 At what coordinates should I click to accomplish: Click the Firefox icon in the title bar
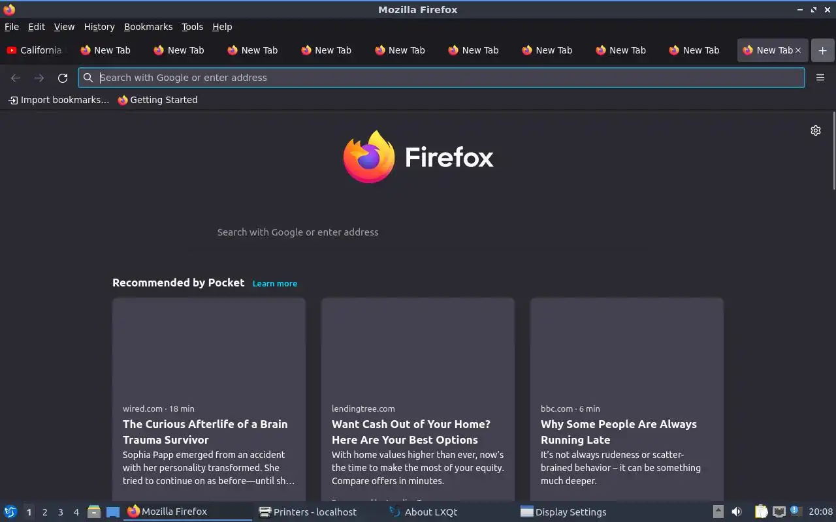9,9
